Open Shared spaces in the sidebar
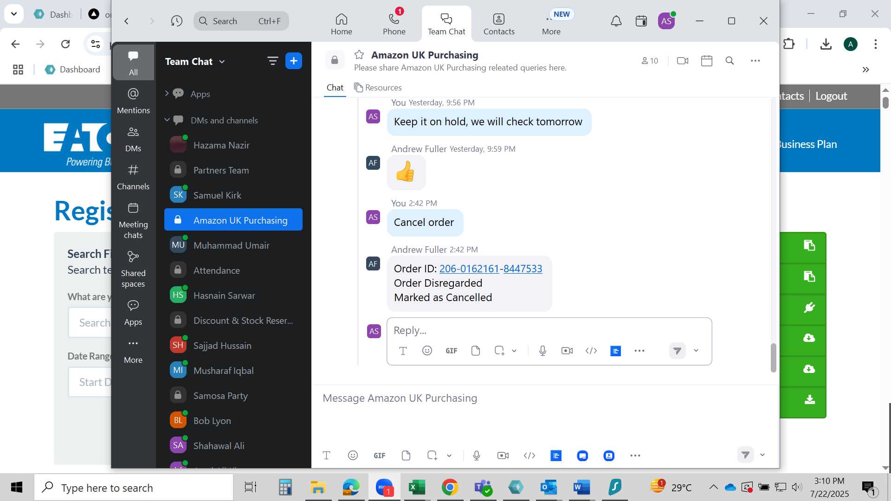 (x=133, y=269)
